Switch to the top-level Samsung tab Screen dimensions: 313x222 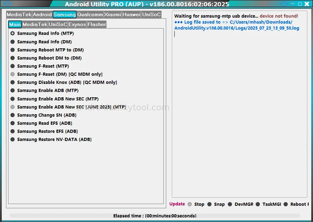click(65, 14)
